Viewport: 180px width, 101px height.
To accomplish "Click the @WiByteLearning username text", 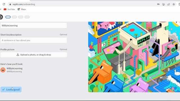I will [x=14, y=72].
